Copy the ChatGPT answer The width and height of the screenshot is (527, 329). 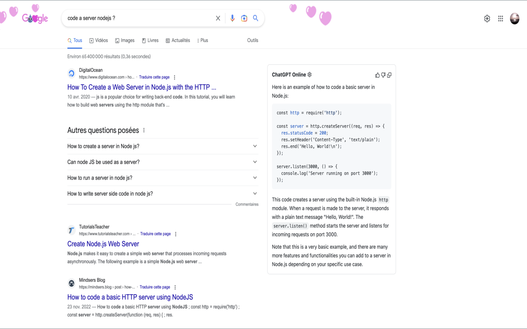pyautogui.click(x=389, y=75)
